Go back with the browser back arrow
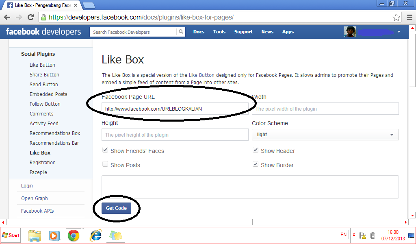 7,17
